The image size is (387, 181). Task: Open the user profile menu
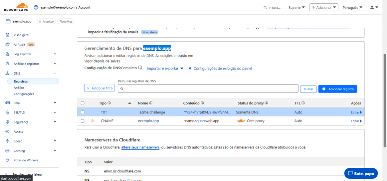point(374,7)
